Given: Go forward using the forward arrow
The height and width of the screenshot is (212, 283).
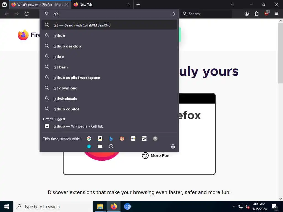Looking at the screenshot, I should [x=17, y=14].
